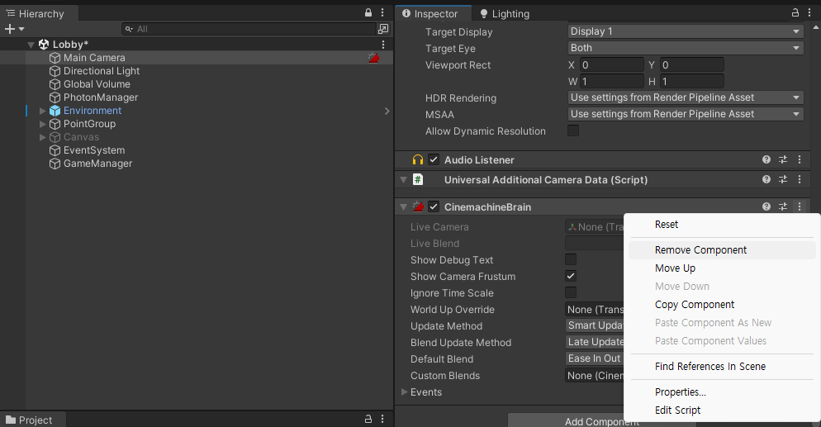Expand the Environment prefab foldout
821x427 pixels.
(x=42, y=111)
